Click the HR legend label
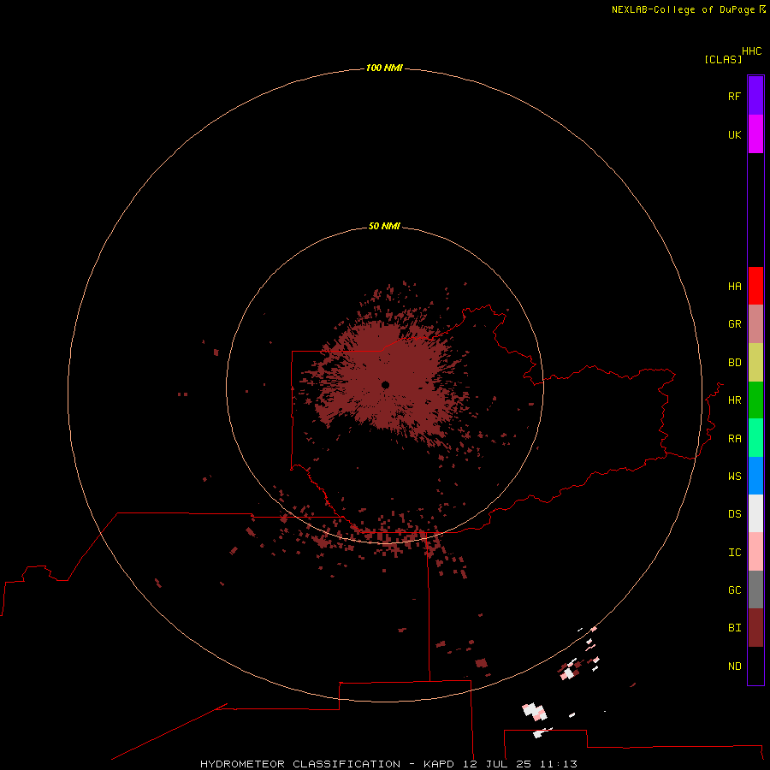The image size is (770, 770). [x=734, y=400]
